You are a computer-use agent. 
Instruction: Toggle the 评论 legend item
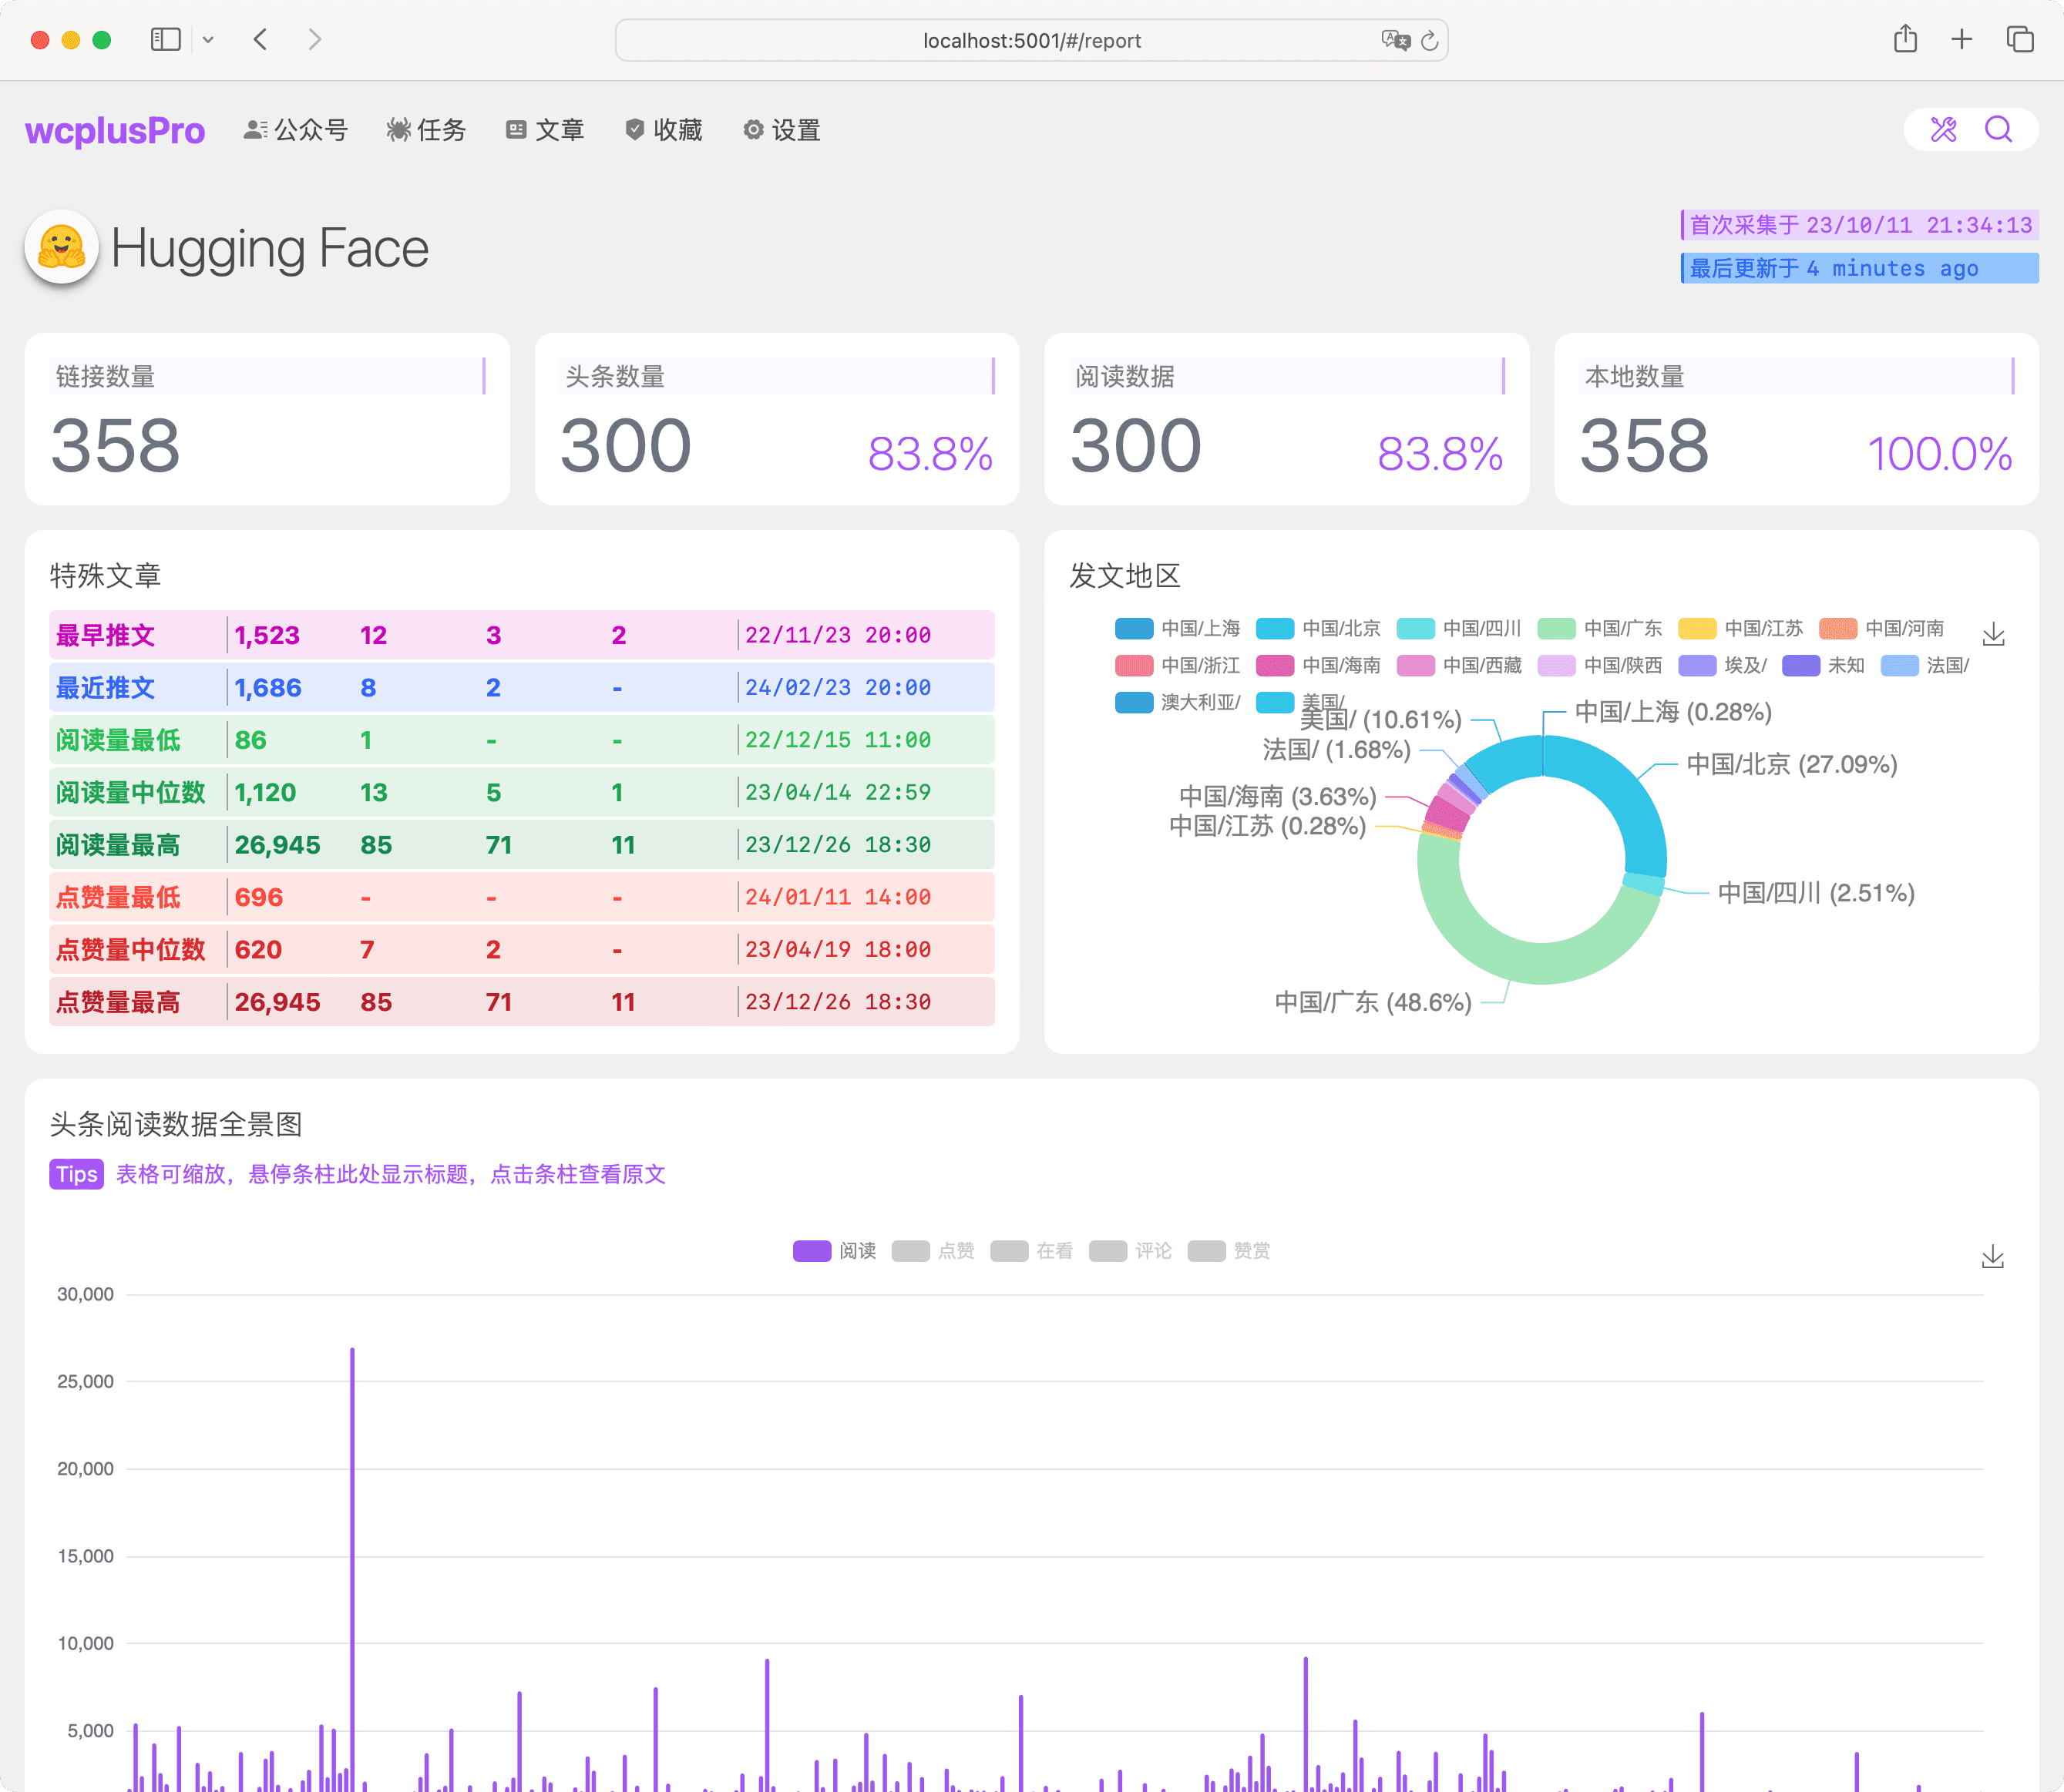click(x=1130, y=1250)
